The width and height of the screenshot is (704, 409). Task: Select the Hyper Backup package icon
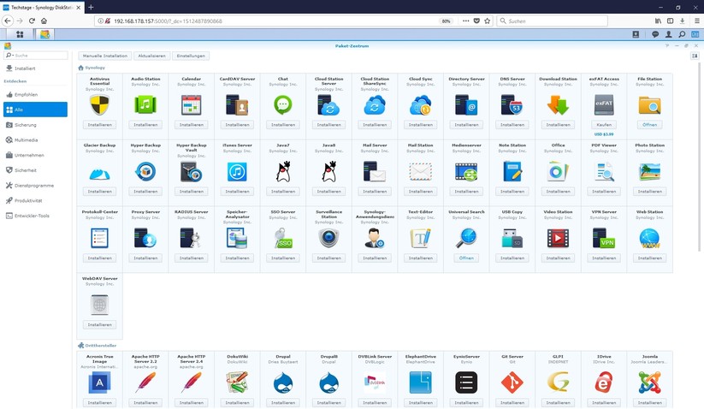tap(145, 171)
